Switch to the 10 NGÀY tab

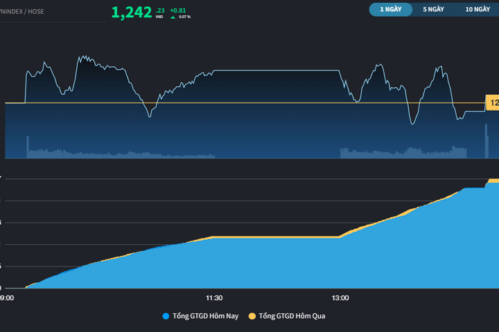[x=478, y=10]
